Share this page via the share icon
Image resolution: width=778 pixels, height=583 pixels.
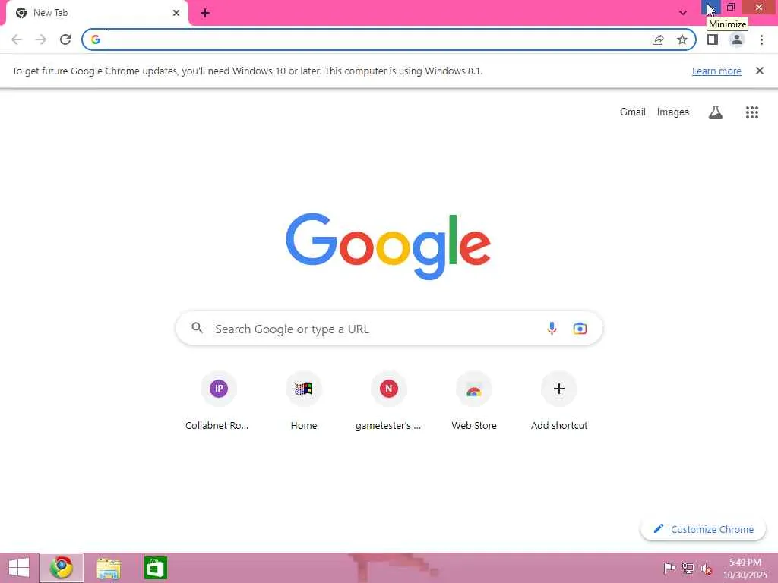coord(658,39)
